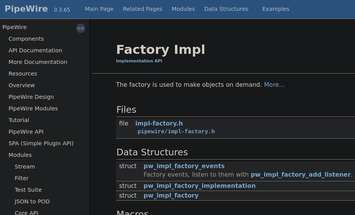Click the Files section heading

pyautogui.click(x=126, y=110)
